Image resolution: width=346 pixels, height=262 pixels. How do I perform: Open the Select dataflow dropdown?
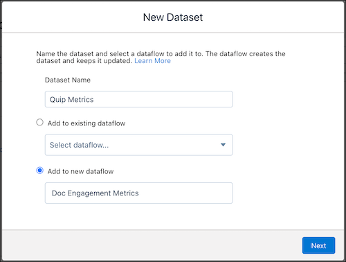(138, 145)
